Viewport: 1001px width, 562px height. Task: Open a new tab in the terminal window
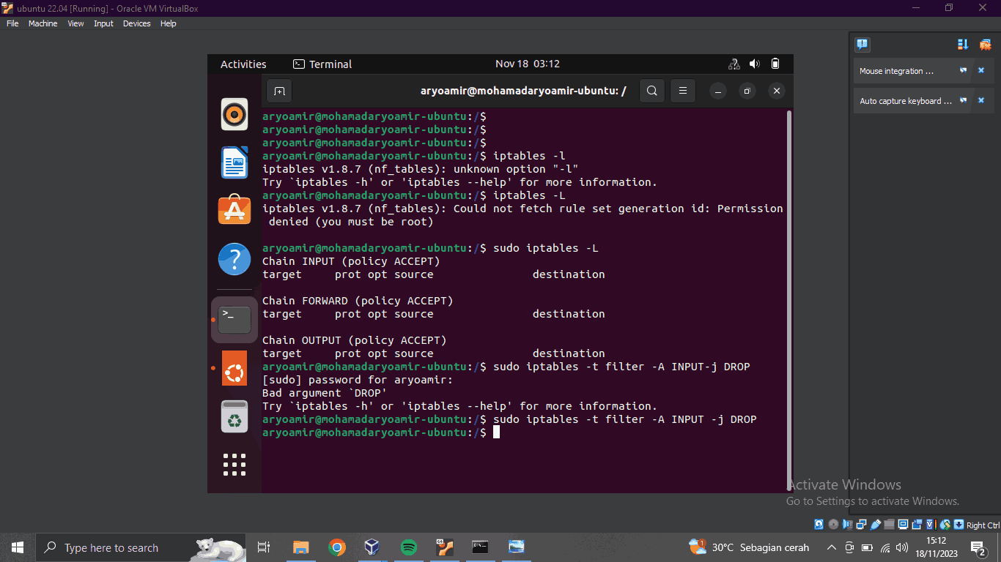[279, 91]
